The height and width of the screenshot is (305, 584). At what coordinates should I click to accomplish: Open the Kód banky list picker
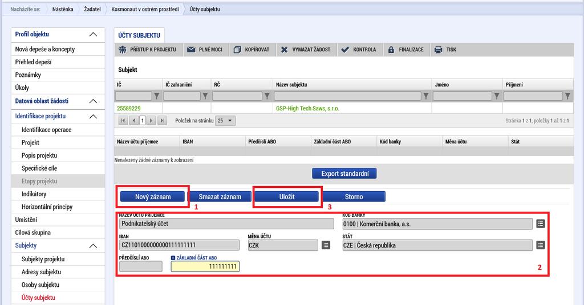(x=541, y=224)
